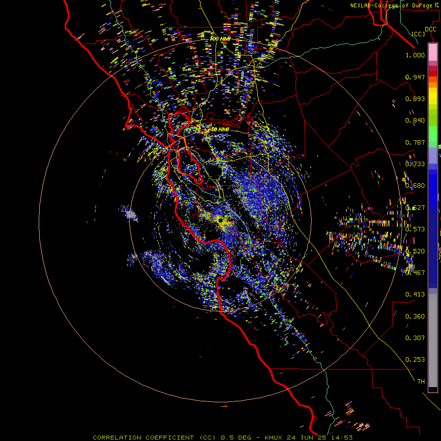Click the Correlation Coefficient (CC) title text
Image resolution: width=441 pixels, height=441 pixels.
[x=154, y=438]
